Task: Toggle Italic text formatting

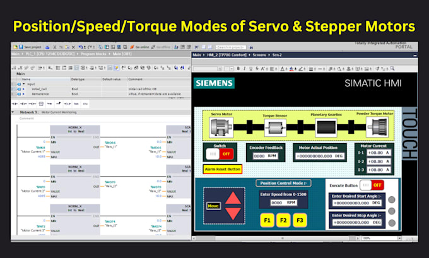Action: 244,68
